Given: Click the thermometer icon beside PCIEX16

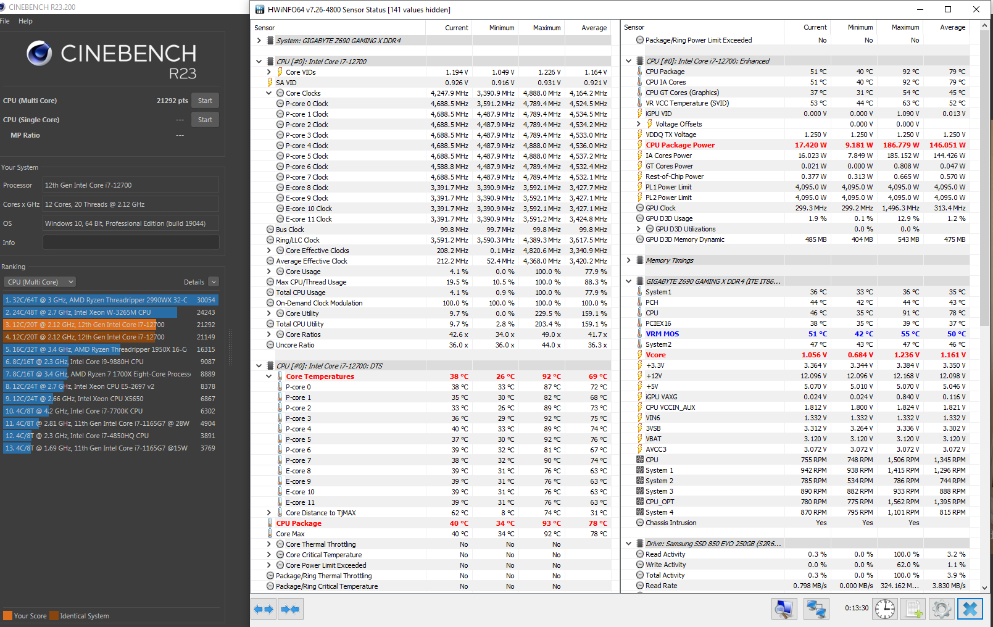Looking at the screenshot, I should pos(640,323).
